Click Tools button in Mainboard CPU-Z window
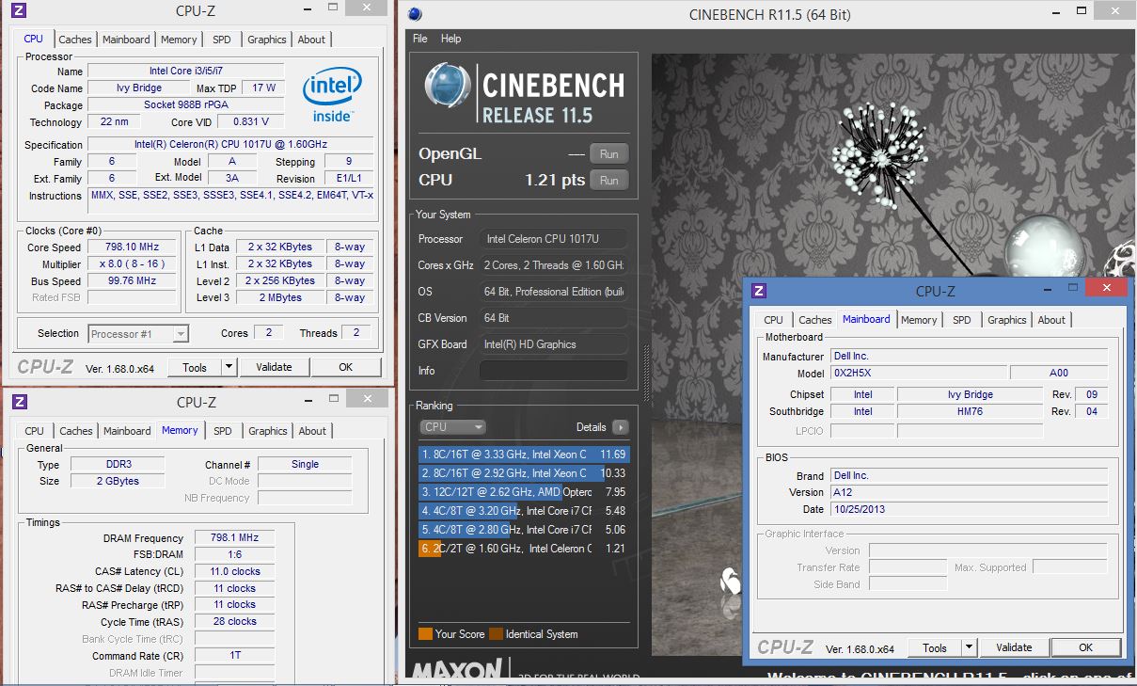 click(935, 647)
